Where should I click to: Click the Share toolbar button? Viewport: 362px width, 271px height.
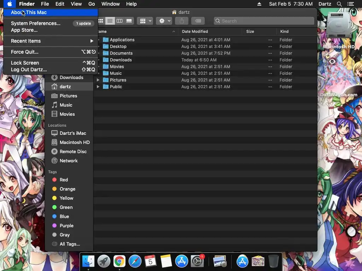point(182,21)
